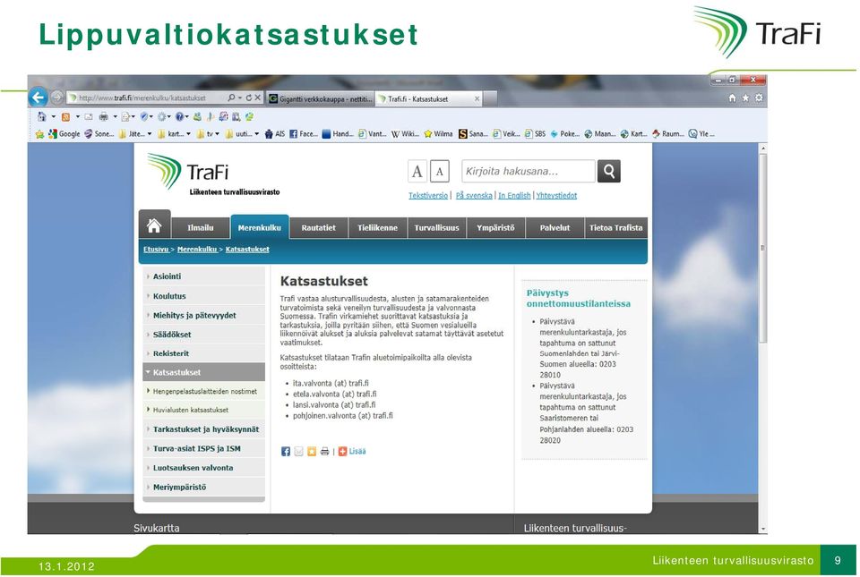
Task: Click the RSS feeds icon
Action: (65, 116)
